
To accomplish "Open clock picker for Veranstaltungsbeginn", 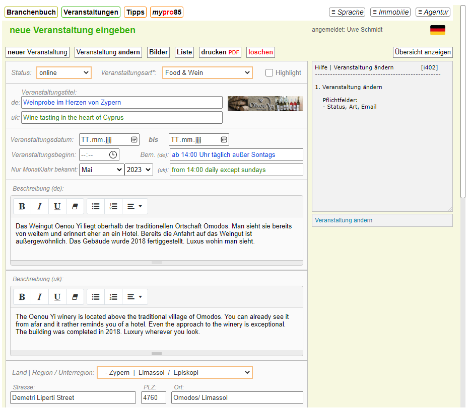I will (113, 154).
